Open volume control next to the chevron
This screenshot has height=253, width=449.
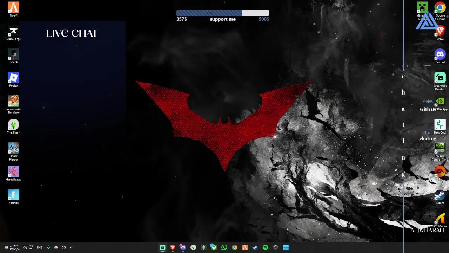click(63, 247)
